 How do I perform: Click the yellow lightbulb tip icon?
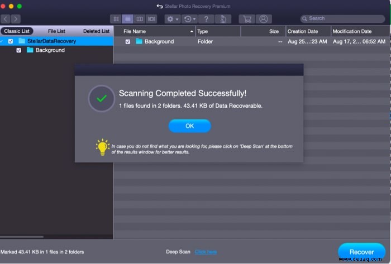click(102, 147)
